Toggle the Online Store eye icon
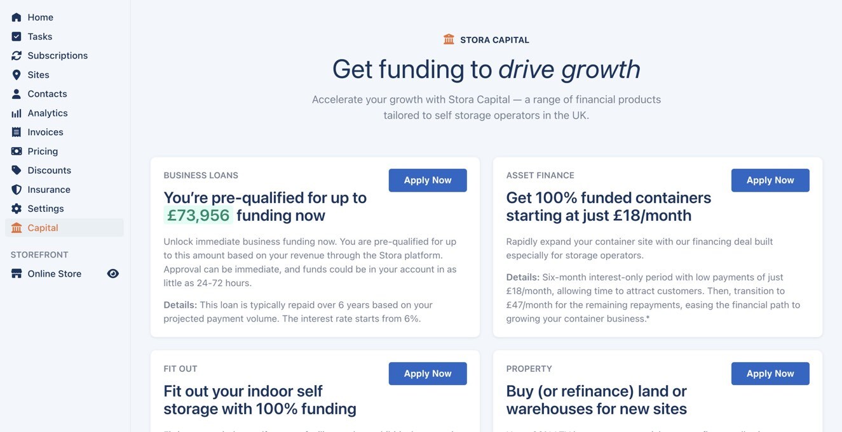 click(113, 273)
